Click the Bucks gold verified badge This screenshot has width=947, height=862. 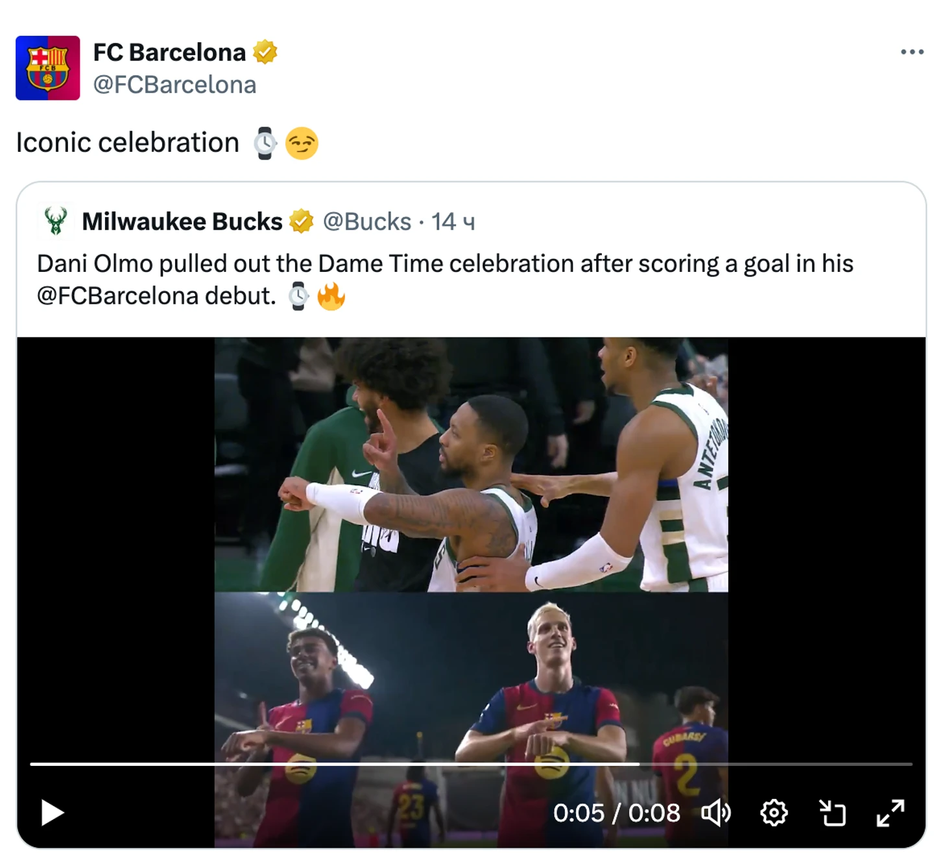pos(301,221)
